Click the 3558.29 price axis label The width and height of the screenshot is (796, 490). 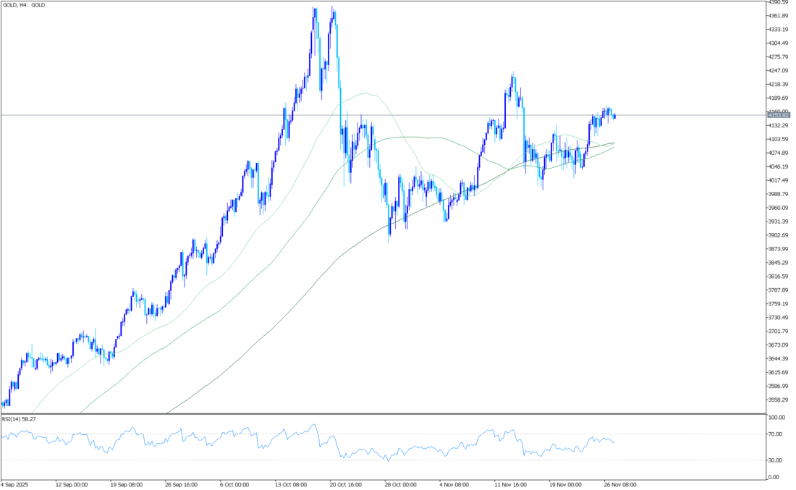coord(779,400)
